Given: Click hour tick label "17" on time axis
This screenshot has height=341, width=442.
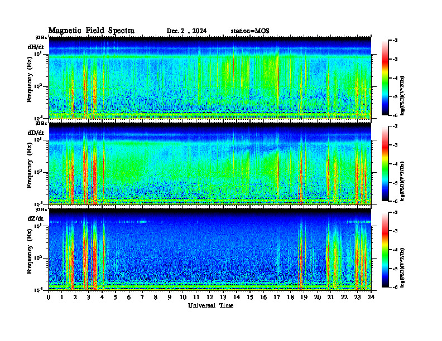Looking at the screenshot, I should pos(277,297).
